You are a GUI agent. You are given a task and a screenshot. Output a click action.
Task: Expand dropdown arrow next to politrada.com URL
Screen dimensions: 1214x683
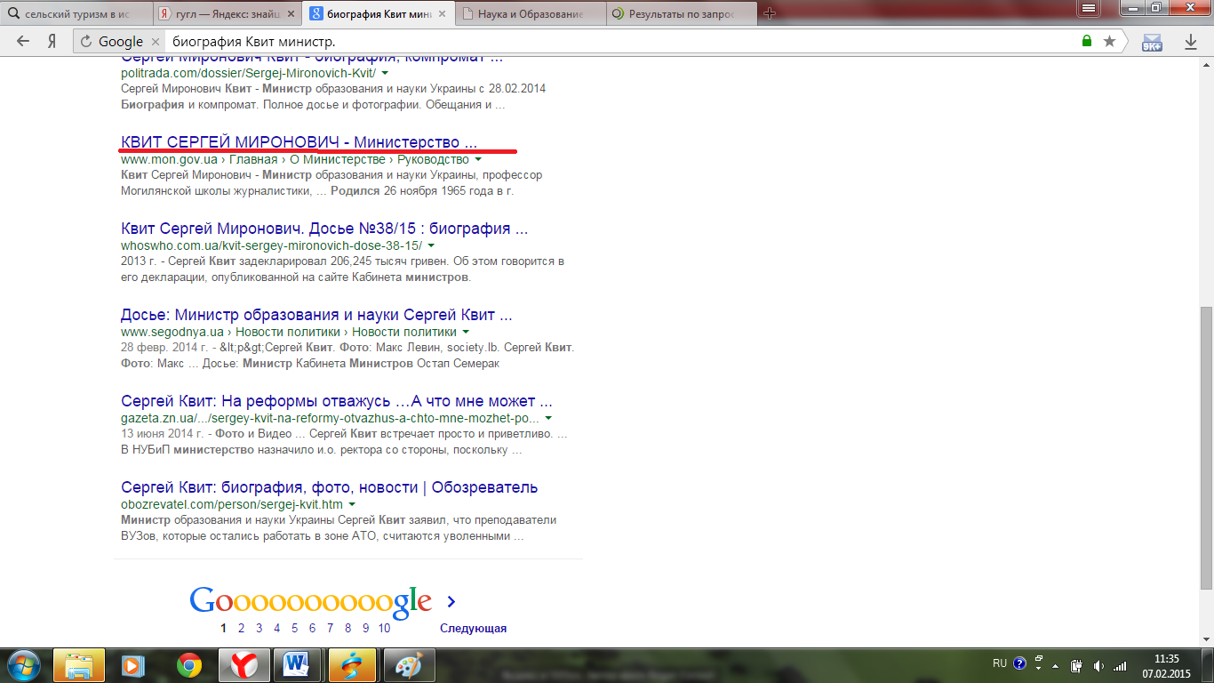(x=385, y=73)
